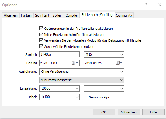This screenshot has width=166, height=119.
Task: Click in the Symbol field IT40.a
Action: 60,54
